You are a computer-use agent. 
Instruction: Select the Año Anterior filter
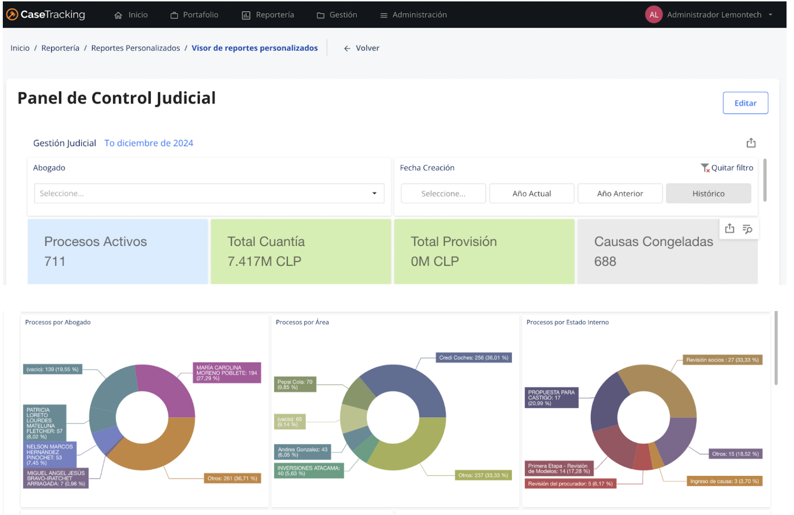(620, 193)
